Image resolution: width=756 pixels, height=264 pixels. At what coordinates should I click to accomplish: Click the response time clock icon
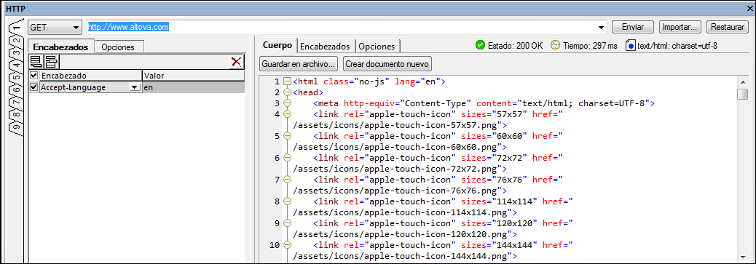click(556, 45)
